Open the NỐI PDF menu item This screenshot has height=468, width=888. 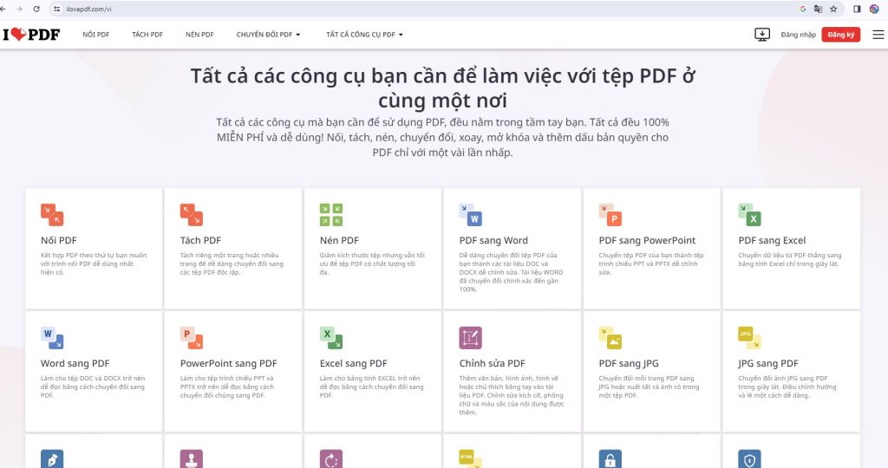click(95, 35)
